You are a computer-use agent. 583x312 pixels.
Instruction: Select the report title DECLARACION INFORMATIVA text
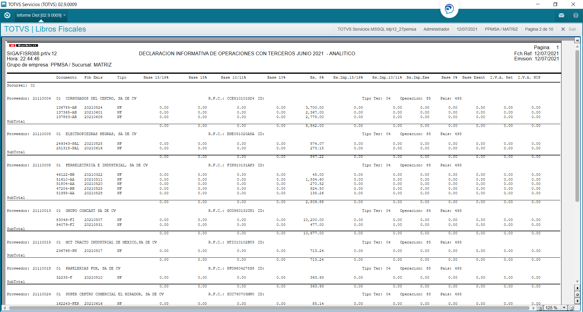pos(247,54)
